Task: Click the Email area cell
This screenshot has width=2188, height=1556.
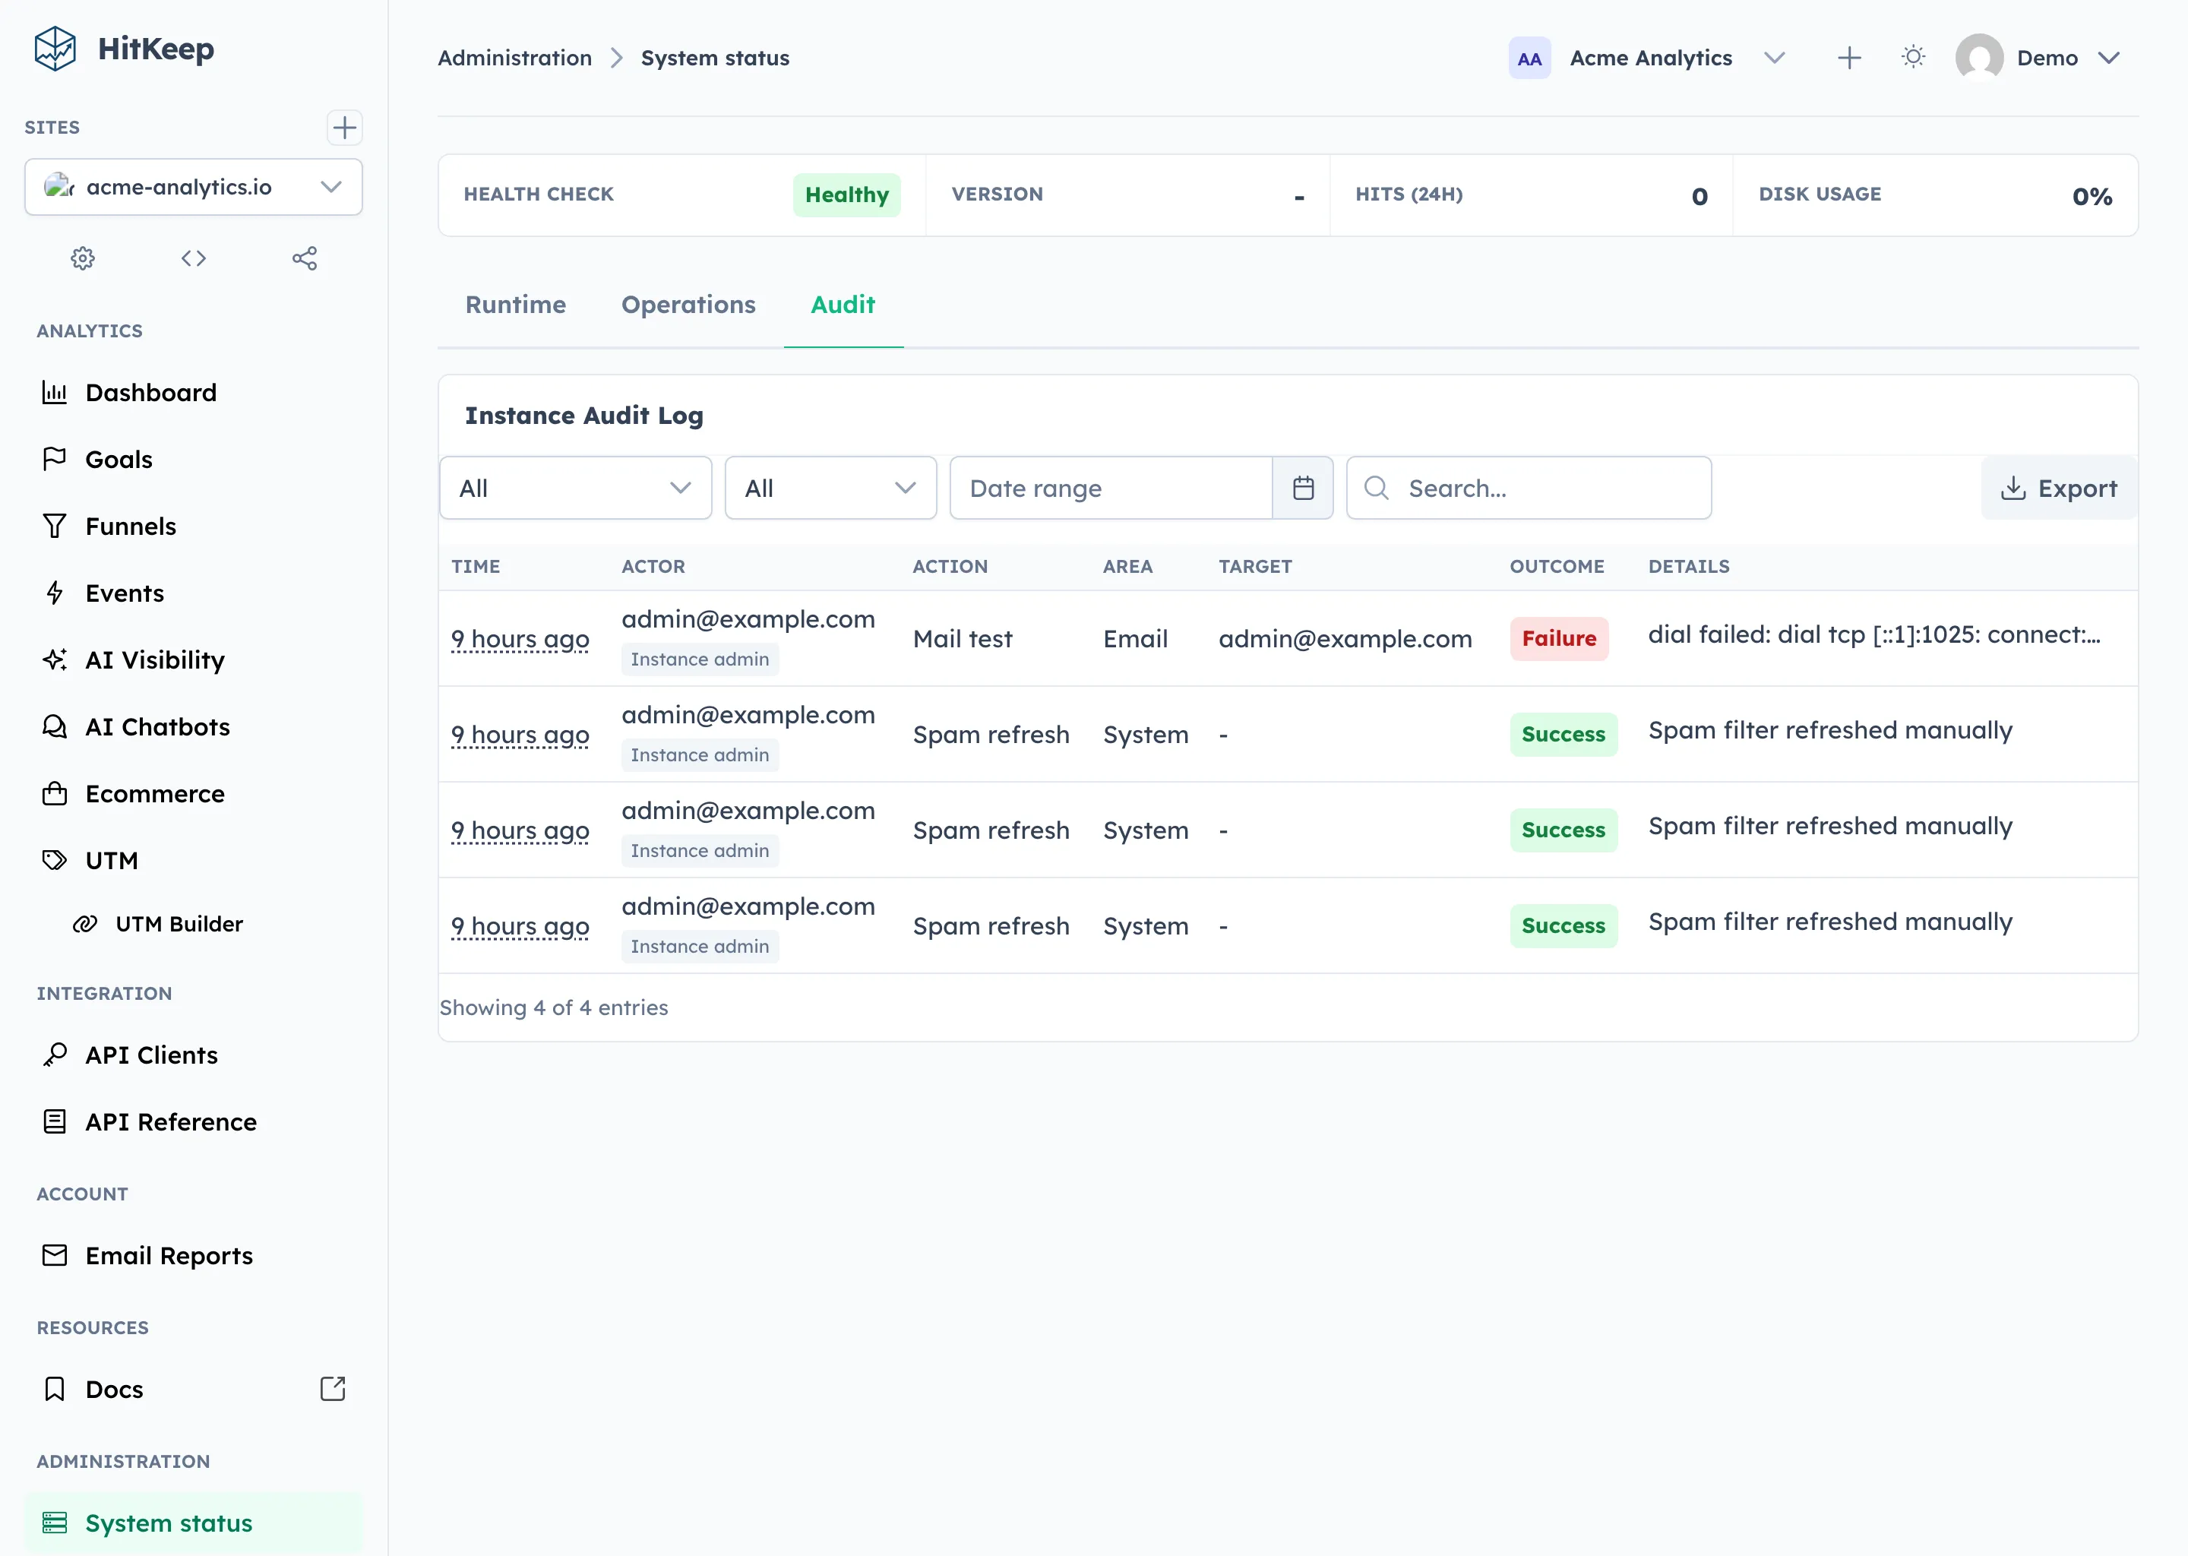Action: click(1135, 639)
